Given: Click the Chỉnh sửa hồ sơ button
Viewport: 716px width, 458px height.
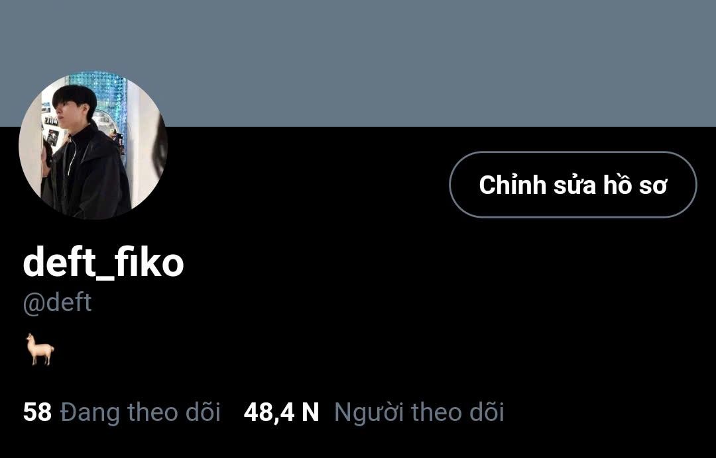Looking at the screenshot, I should point(573,185).
